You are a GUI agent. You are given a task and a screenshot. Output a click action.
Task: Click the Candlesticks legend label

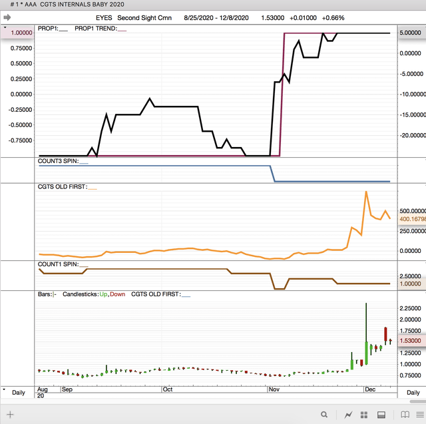pos(81,294)
